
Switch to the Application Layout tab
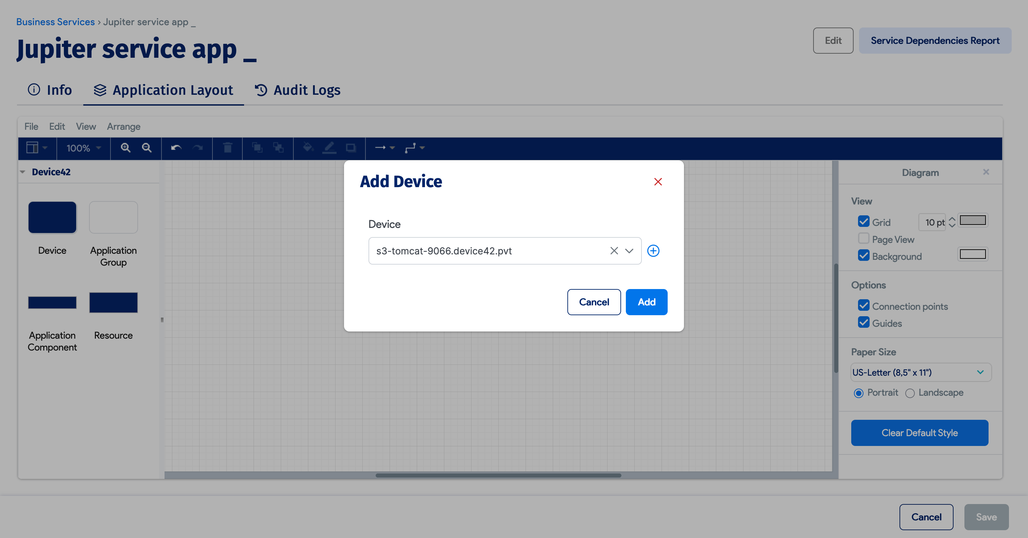[164, 90]
